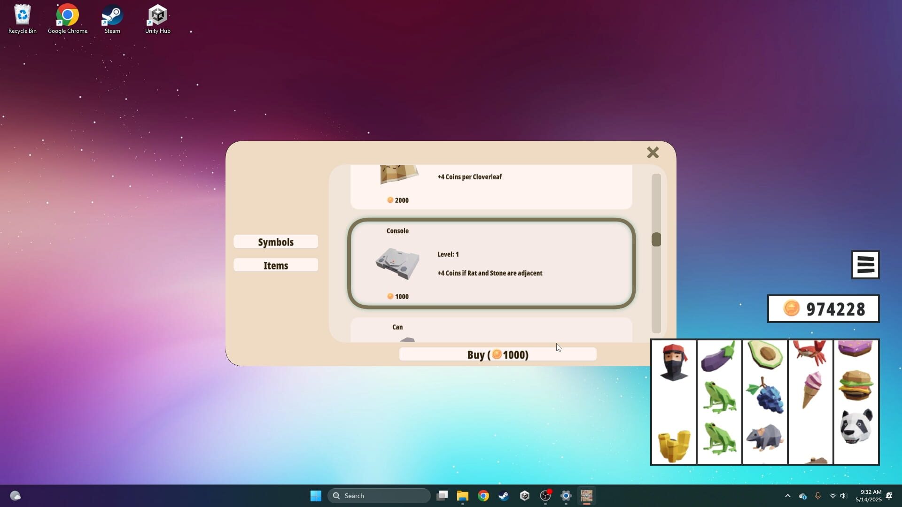Switch to the Symbols tab
This screenshot has height=507, width=902.
(x=275, y=241)
